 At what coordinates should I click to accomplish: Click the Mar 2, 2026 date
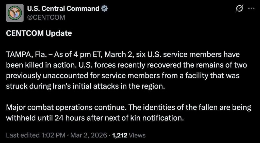(x=88, y=135)
